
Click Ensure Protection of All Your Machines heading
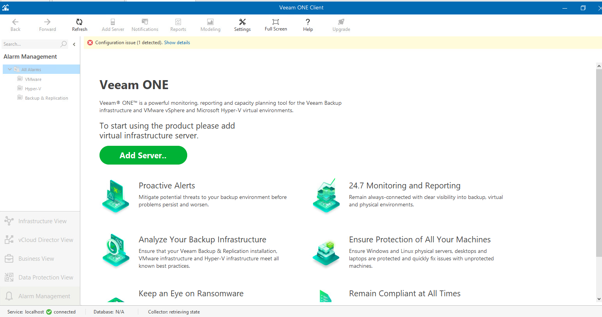[420, 240]
